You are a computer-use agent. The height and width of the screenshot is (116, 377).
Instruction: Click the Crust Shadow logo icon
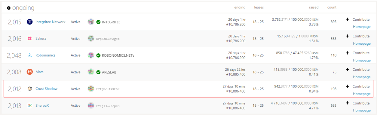(x=30, y=89)
